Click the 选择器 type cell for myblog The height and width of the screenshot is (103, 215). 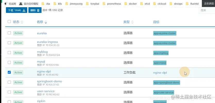click(x=128, y=53)
